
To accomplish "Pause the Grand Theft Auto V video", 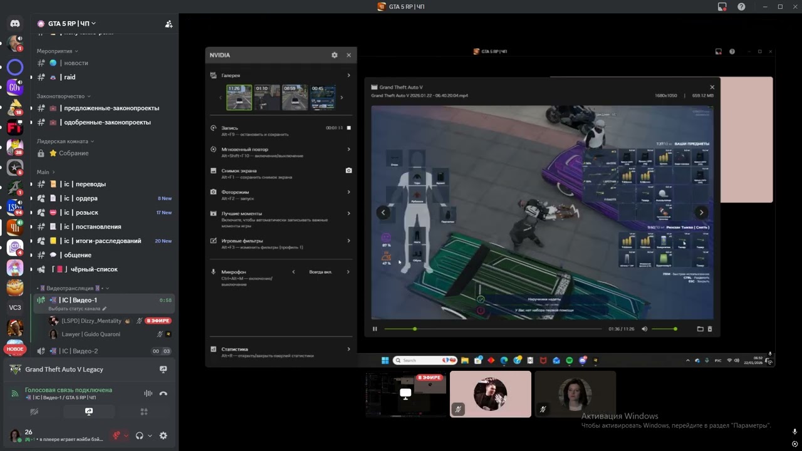I will pyautogui.click(x=375, y=329).
